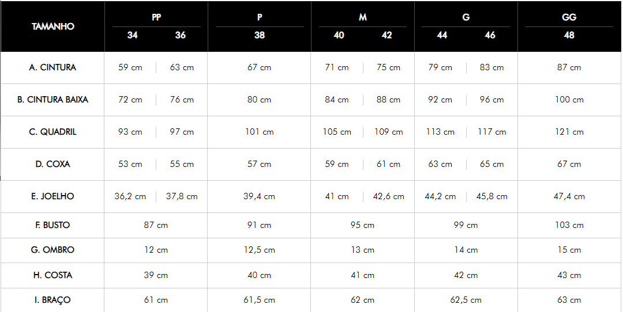
Task: Click size number 46 in header
Action: coord(490,35)
